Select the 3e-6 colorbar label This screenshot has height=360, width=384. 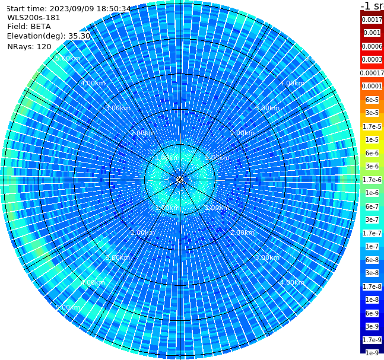click(372, 166)
